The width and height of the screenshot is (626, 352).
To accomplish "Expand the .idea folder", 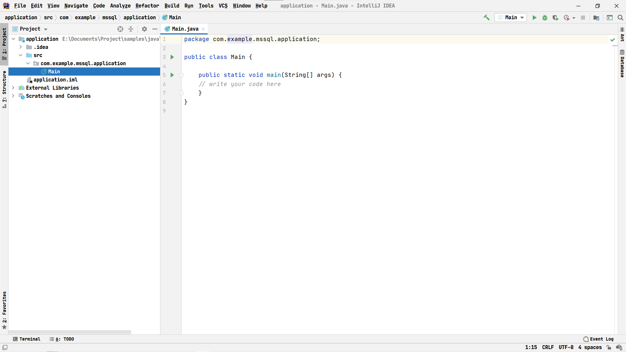I will click(x=21, y=47).
